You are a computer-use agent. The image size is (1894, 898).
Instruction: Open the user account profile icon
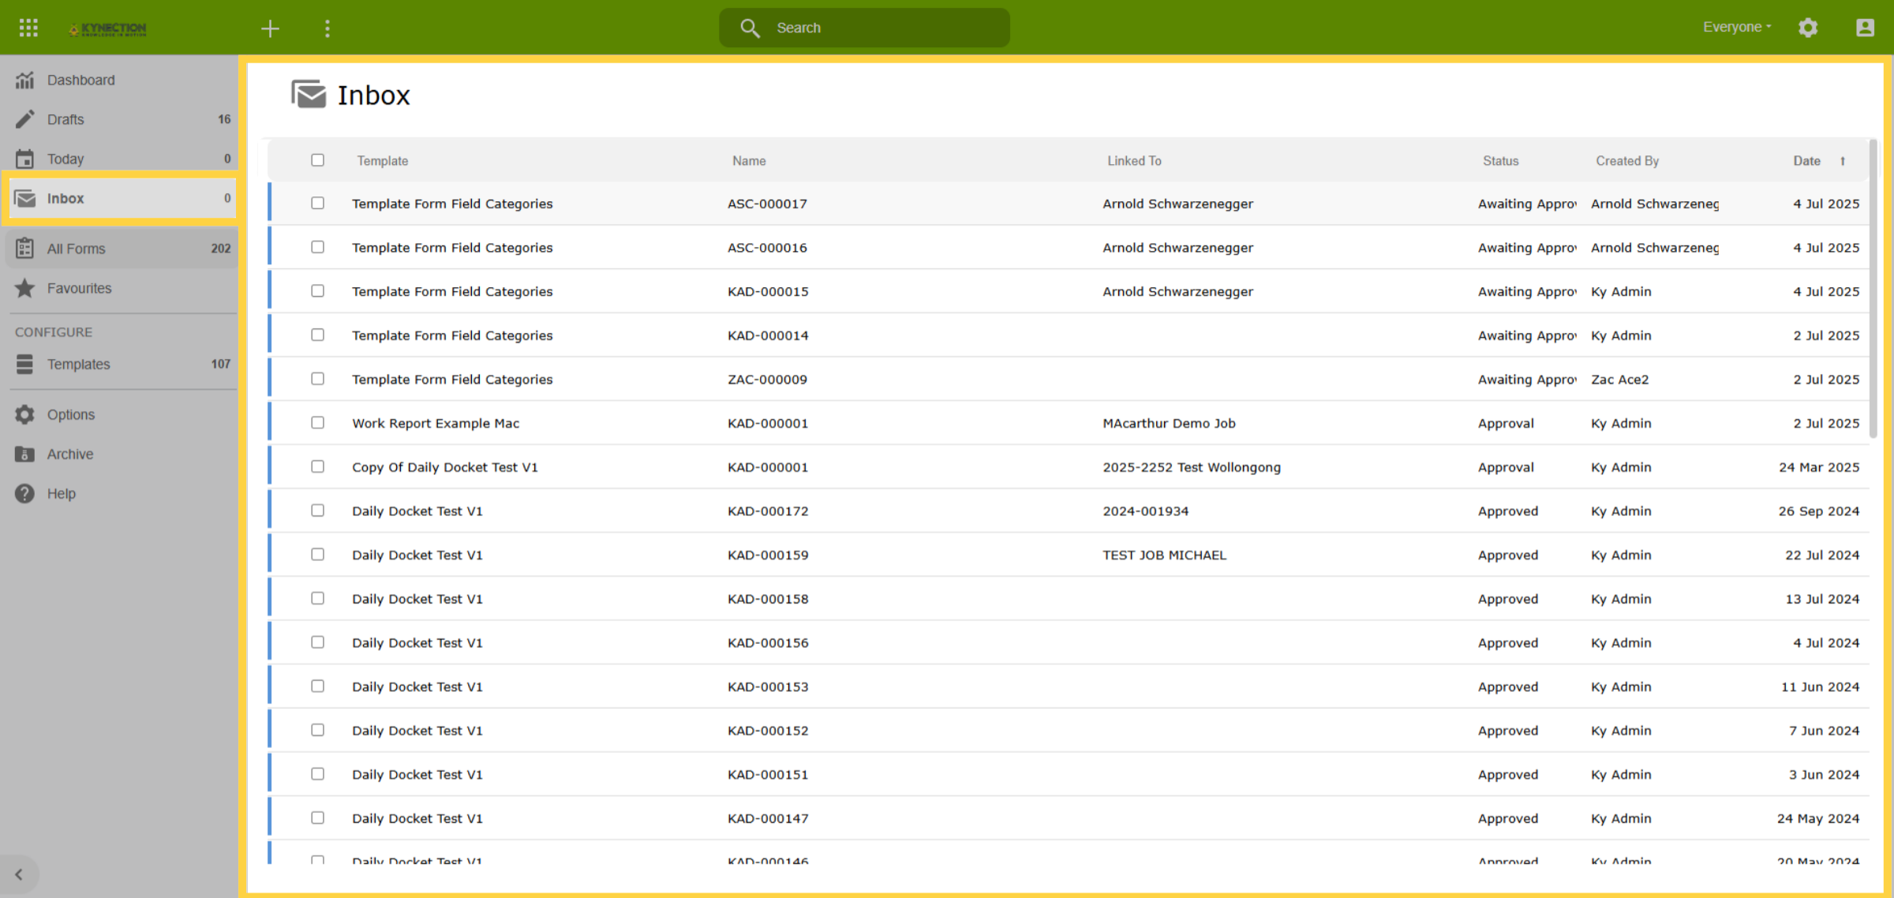(1865, 28)
